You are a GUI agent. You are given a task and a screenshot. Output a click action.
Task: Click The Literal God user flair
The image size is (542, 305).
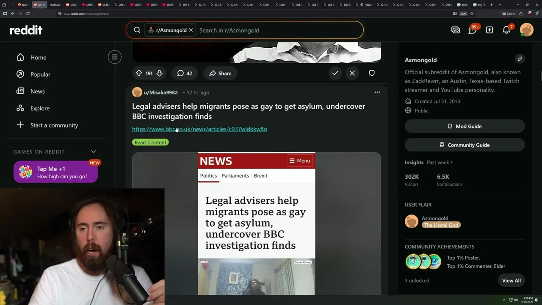coord(441,225)
